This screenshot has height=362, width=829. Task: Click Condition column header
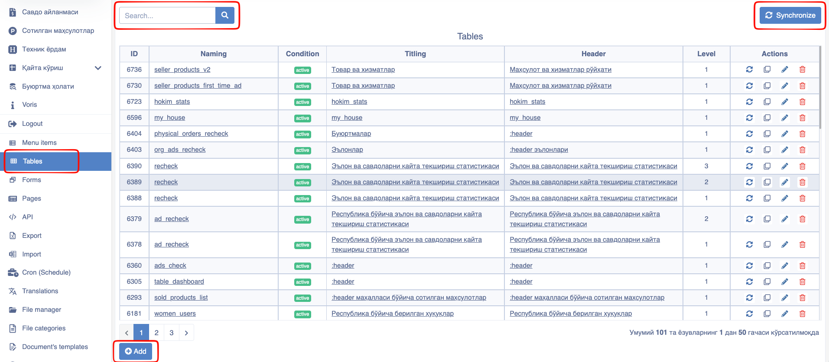pyautogui.click(x=302, y=54)
